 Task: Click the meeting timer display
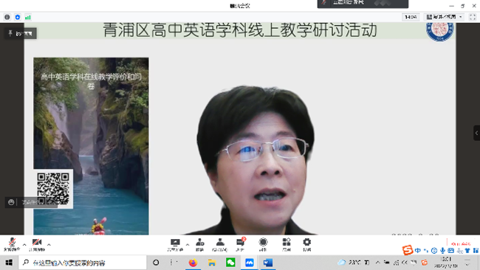pyautogui.click(x=411, y=17)
